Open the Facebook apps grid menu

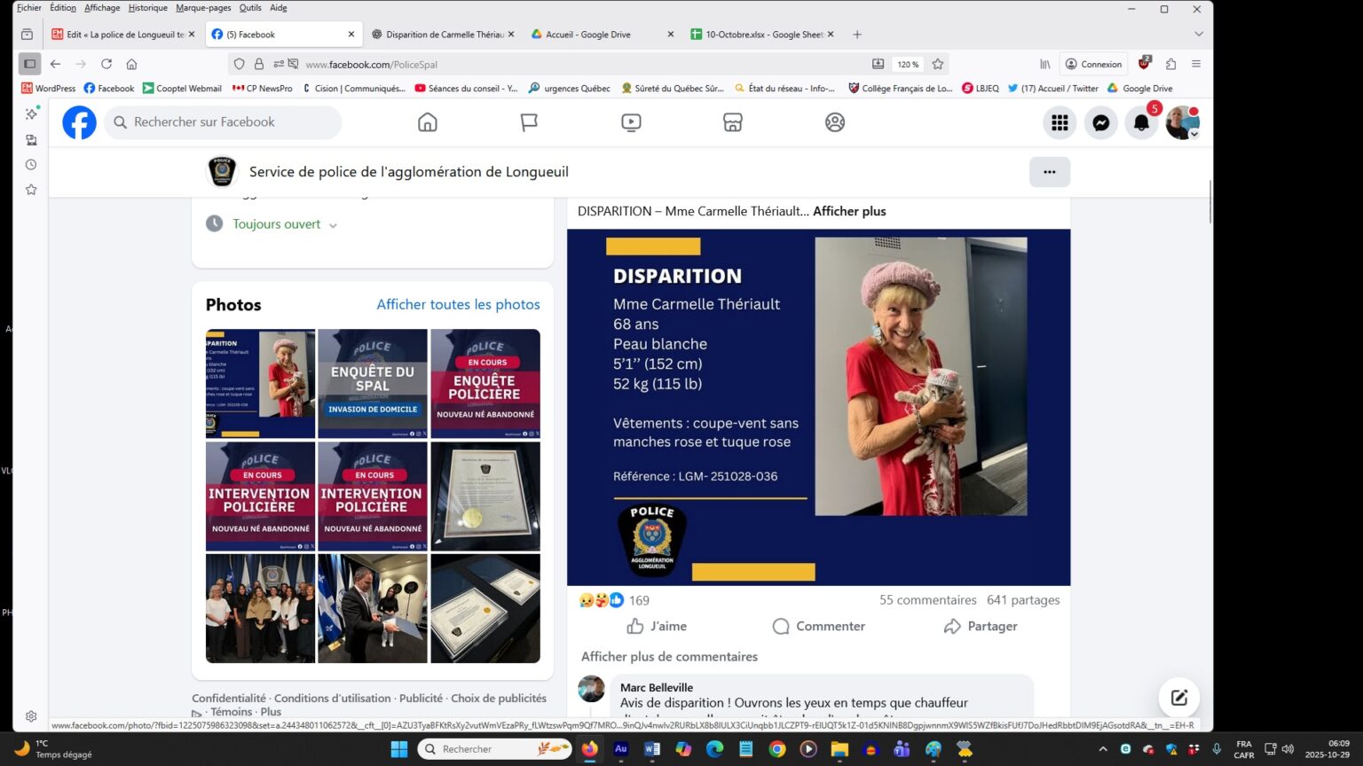[x=1060, y=123]
